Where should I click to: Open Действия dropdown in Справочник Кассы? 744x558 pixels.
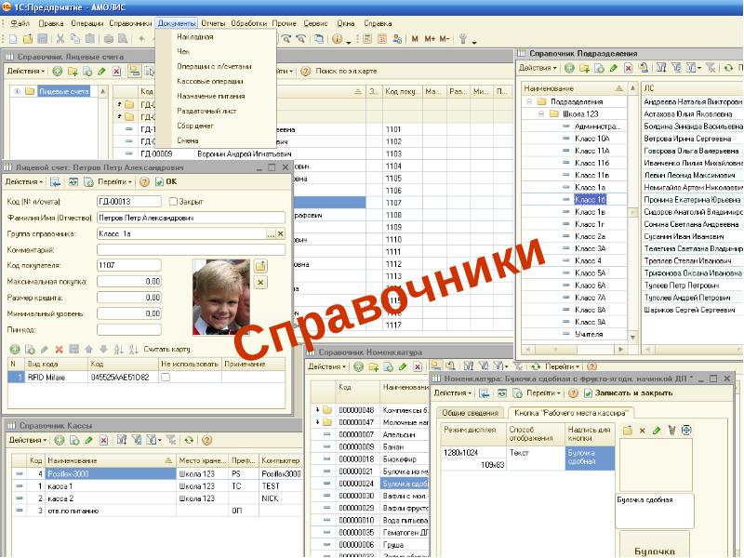click(x=28, y=440)
